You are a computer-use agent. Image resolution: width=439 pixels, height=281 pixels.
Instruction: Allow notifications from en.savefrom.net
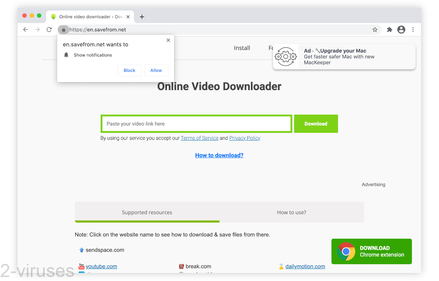pyautogui.click(x=156, y=70)
